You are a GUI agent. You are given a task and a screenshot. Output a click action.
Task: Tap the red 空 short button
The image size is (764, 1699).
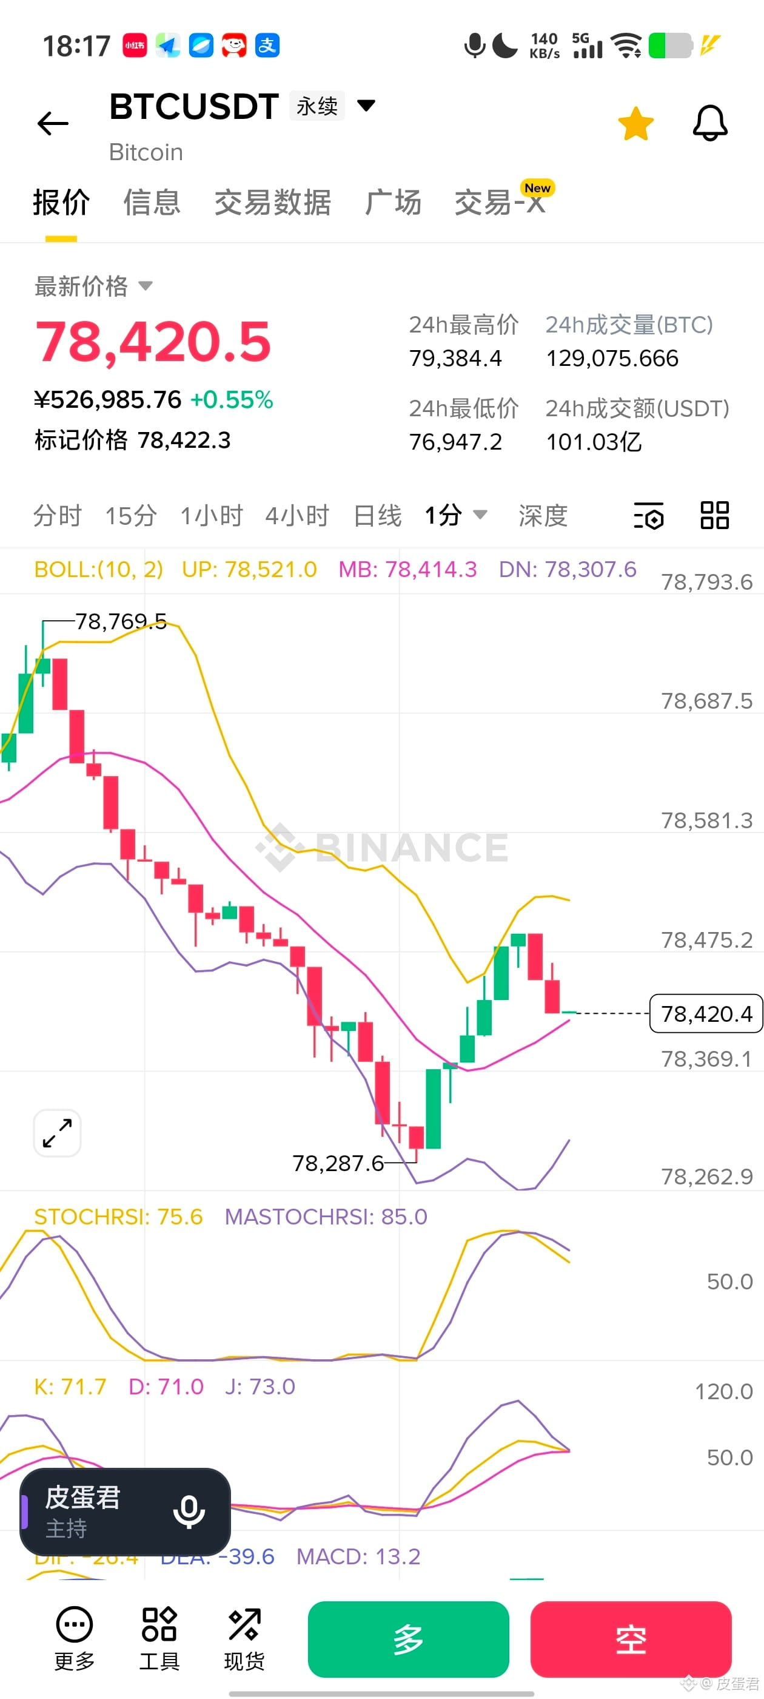631,1640
